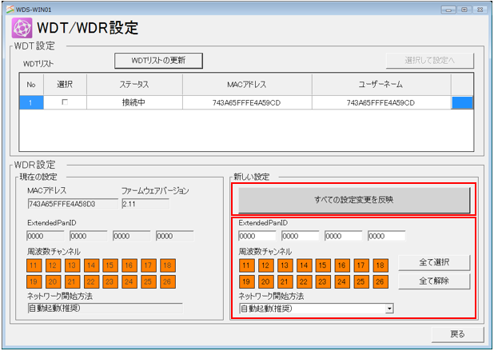Toggle channel 18 in the new settings

(380, 265)
